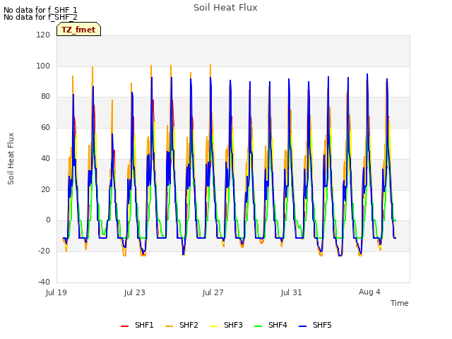Click the Time x-axis title

(x=400, y=303)
